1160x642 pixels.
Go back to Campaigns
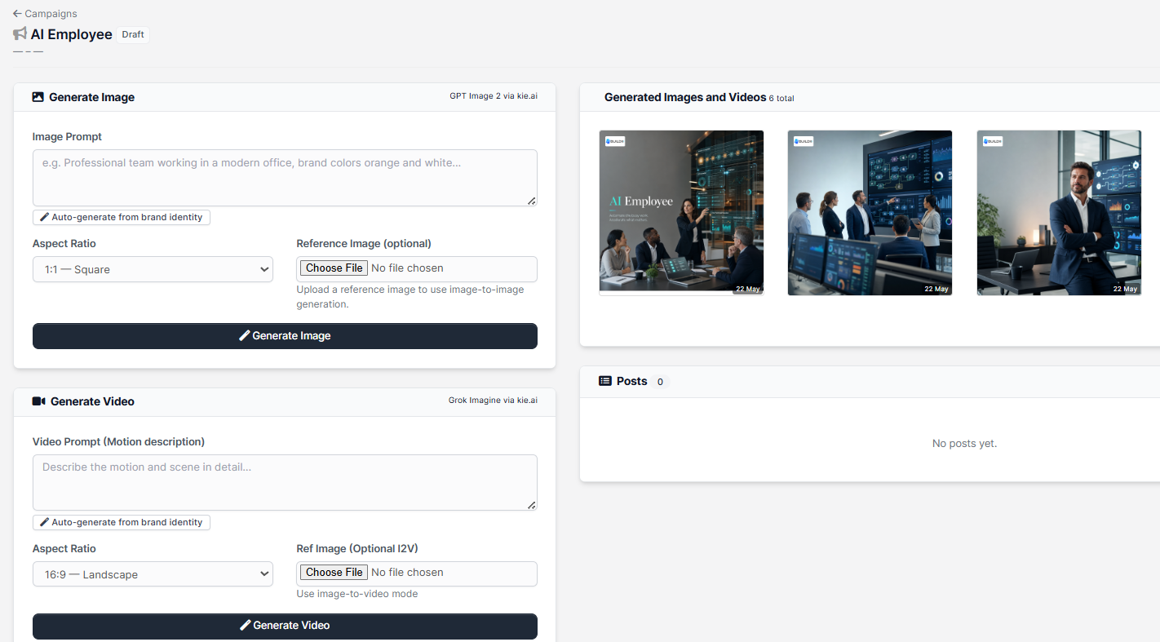click(x=45, y=14)
